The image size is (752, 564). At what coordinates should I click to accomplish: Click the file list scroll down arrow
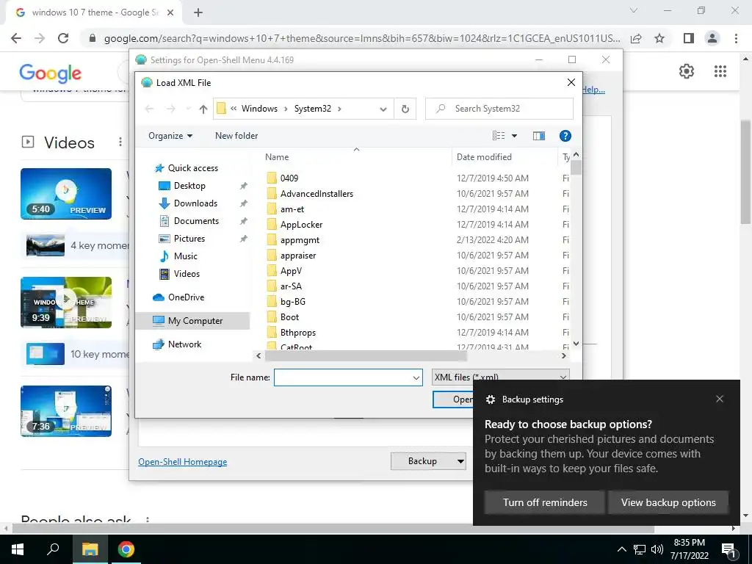point(576,344)
